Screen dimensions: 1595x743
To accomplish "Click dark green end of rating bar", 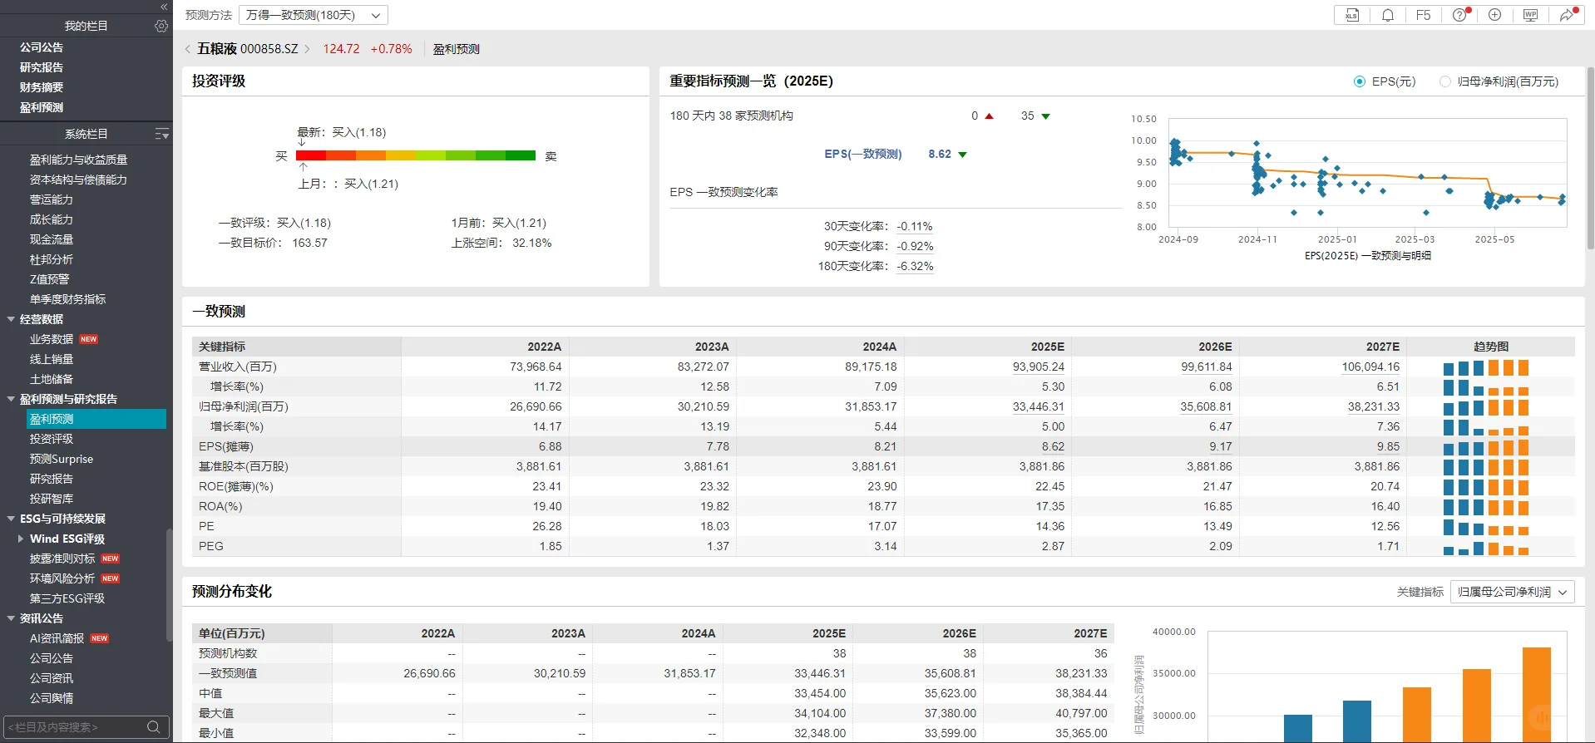I will click(x=521, y=155).
